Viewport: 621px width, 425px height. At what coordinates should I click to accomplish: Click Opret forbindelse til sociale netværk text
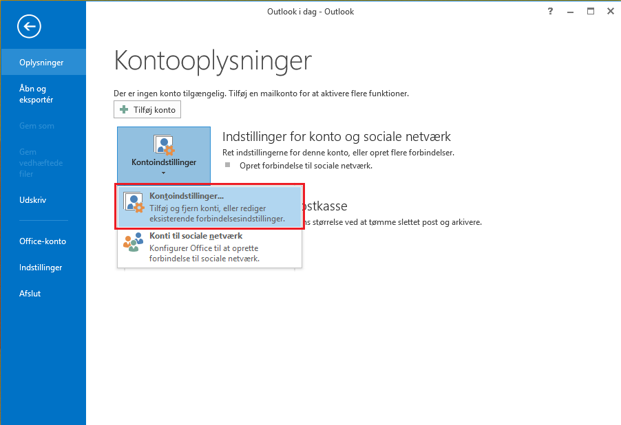tap(306, 166)
